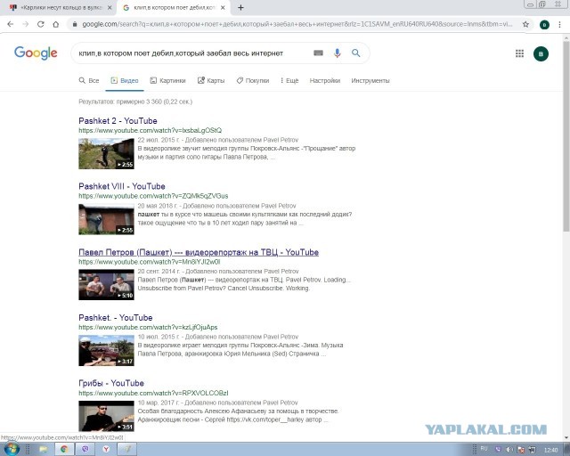Open the Покупки tab

tap(253, 81)
